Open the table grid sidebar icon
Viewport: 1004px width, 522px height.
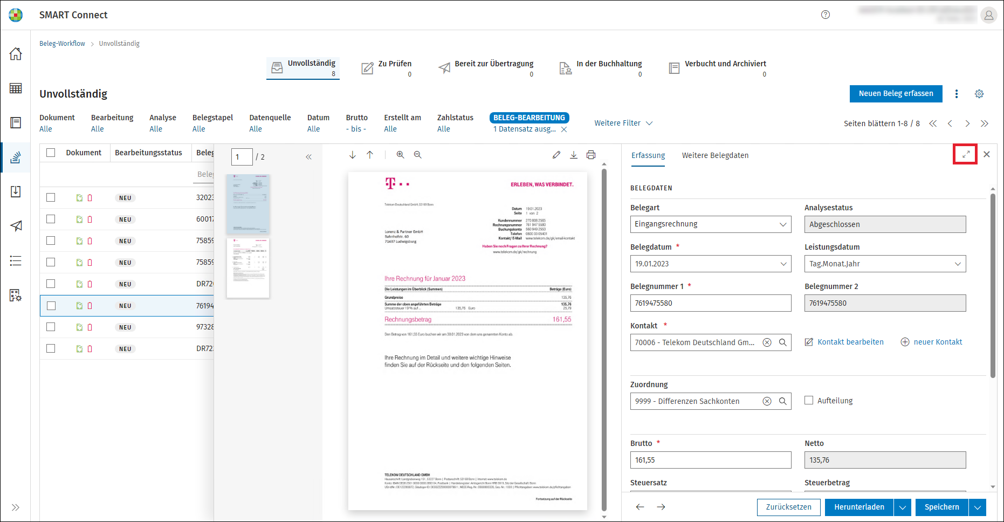pos(16,88)
